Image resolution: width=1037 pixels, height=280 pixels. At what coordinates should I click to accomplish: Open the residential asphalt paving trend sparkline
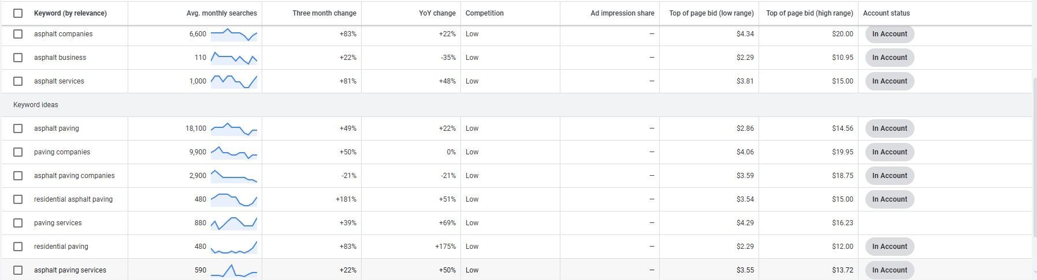click(x=234, y=199)
